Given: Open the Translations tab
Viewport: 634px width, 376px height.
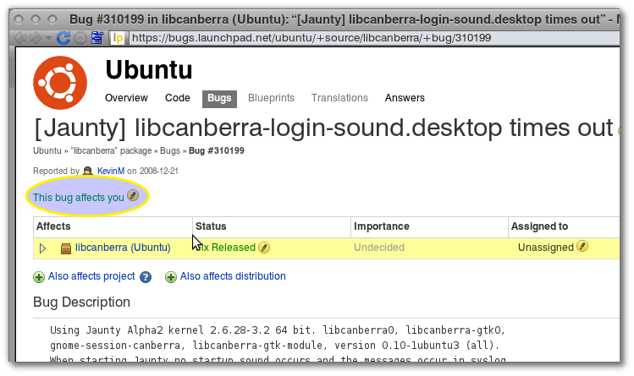Looking at the screenshot, I should click(x=339, y=98).
